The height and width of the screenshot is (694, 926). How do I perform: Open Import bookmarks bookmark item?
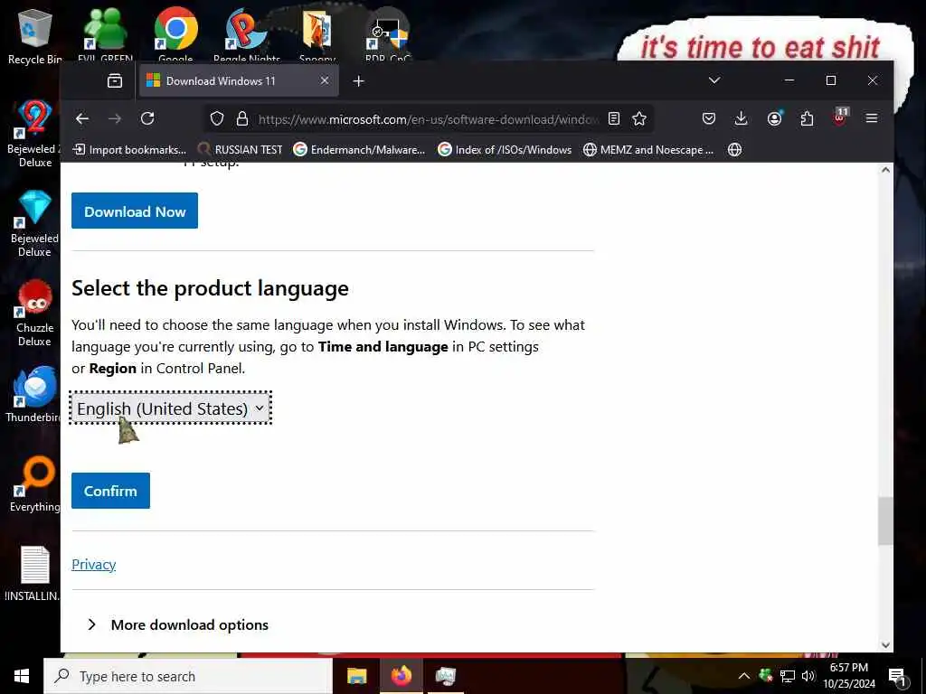tap(129, 150)
